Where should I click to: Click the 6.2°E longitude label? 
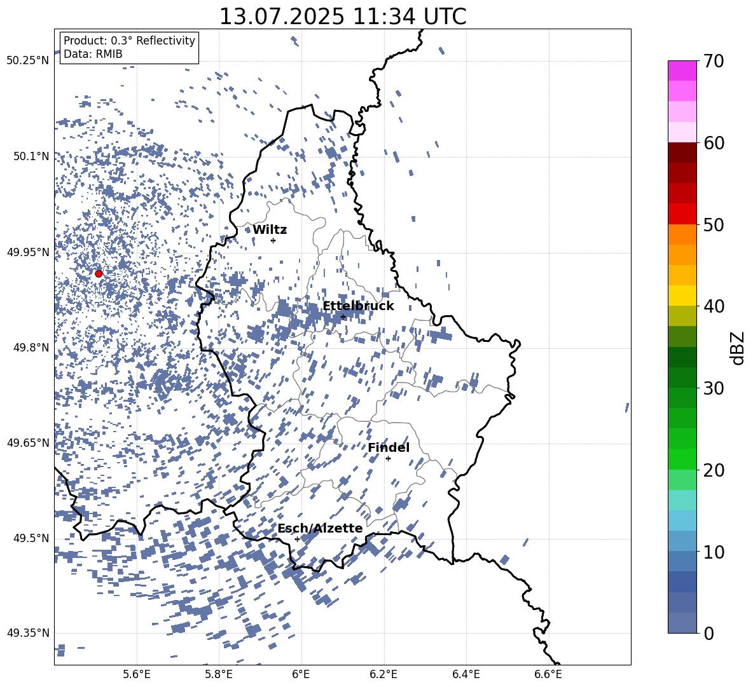[x=383, y=674]
